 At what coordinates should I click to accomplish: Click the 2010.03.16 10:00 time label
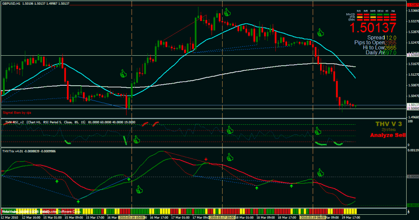pos(131,217)
